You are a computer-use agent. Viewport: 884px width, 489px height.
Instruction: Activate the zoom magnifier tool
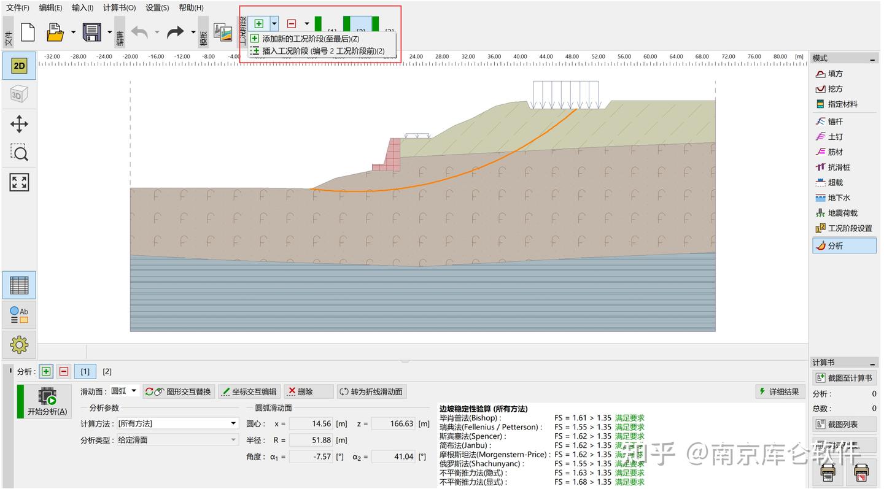(18, 153)
